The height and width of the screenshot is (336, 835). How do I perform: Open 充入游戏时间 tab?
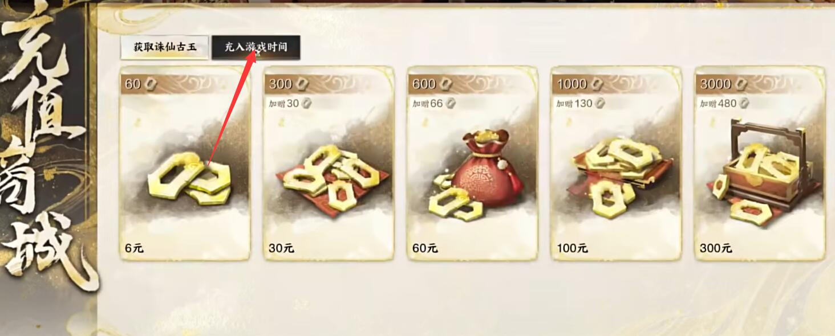(256, 47)
